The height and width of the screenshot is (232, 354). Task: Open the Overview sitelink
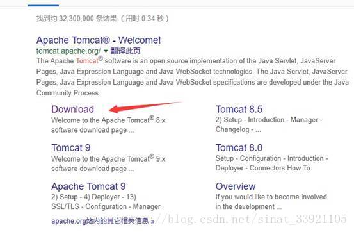[236, 186]
